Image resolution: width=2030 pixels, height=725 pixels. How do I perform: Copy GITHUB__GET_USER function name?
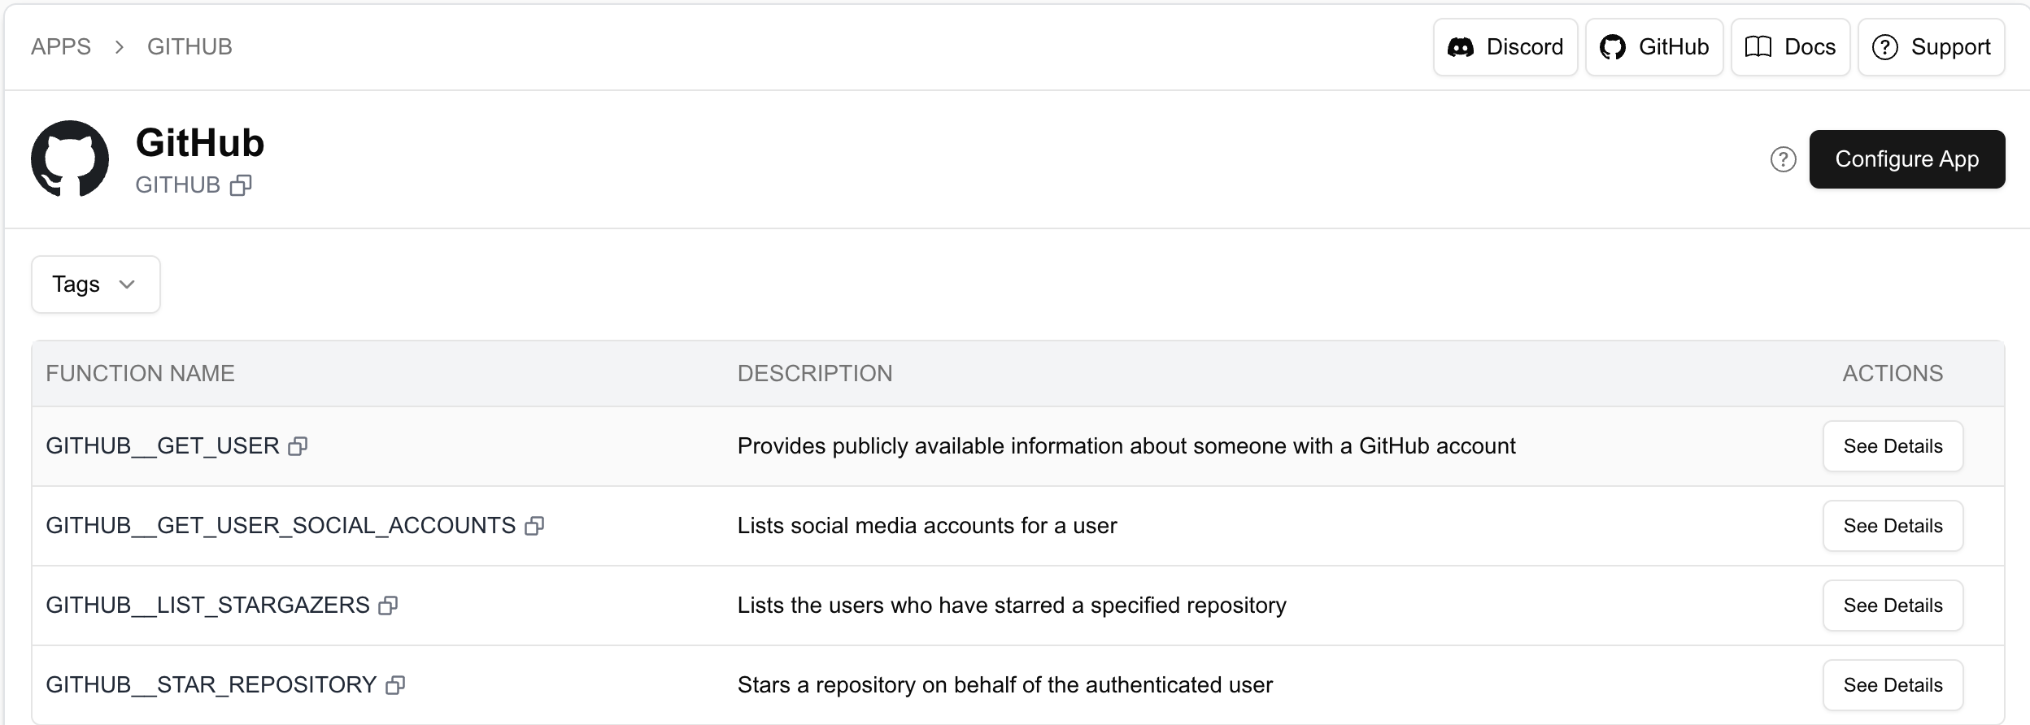298,446
